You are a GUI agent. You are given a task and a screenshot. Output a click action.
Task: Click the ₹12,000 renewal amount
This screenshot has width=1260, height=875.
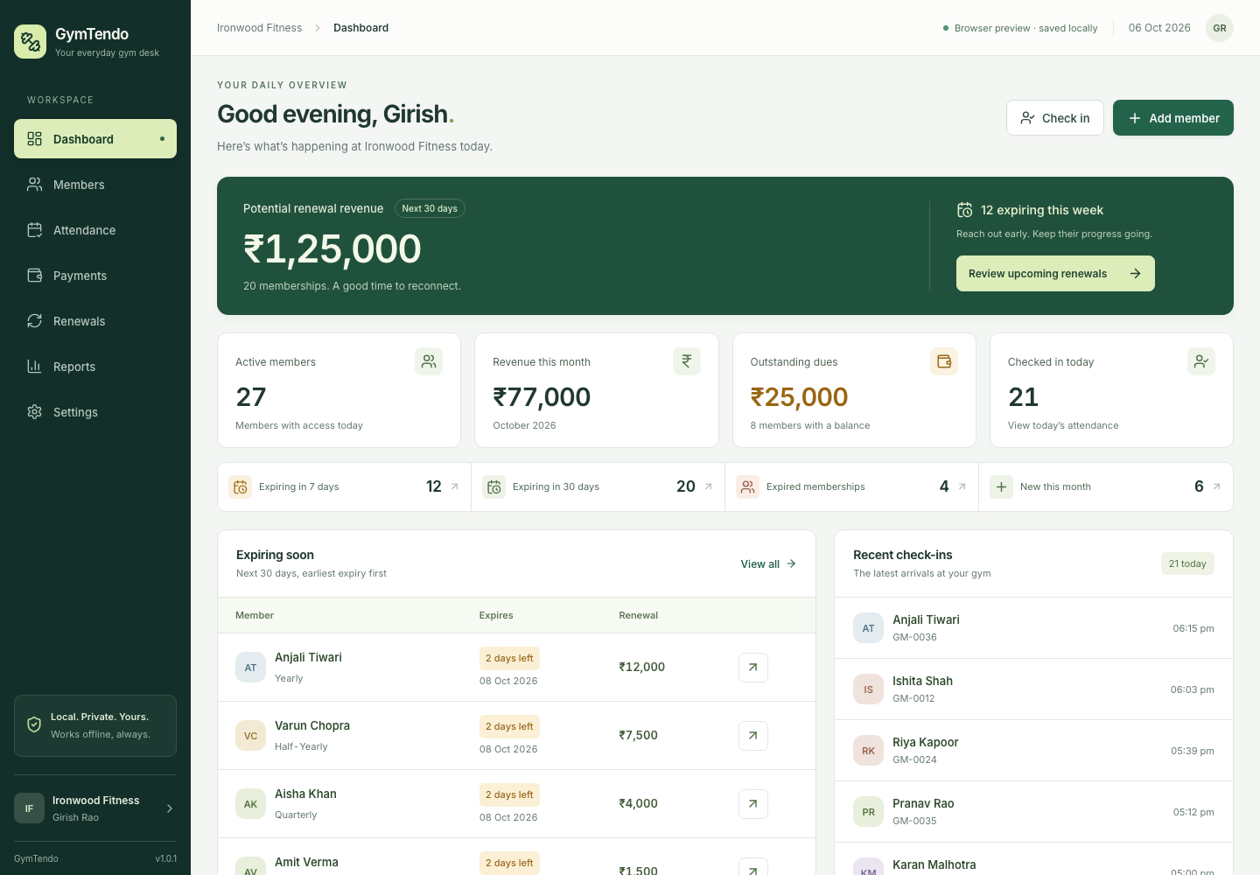[x=641, y=667]
